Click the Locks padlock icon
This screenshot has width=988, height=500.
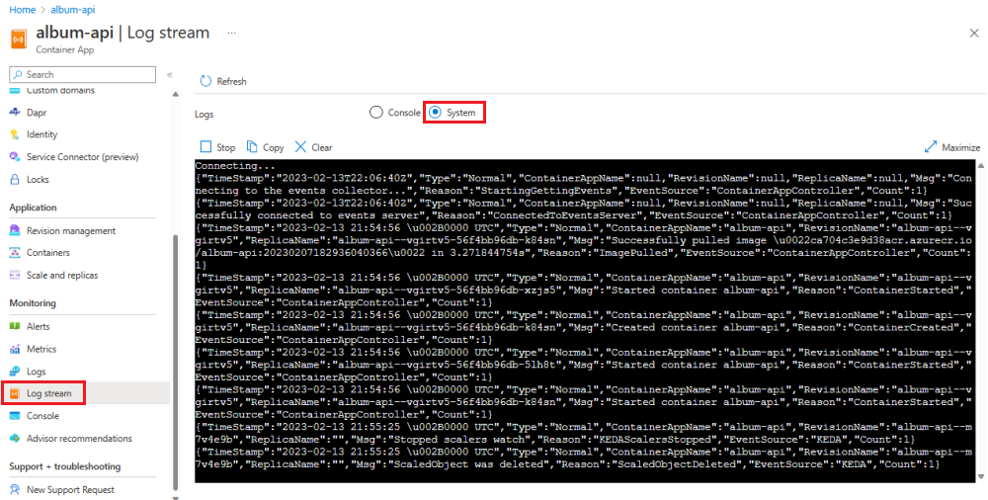click(15, 179)
